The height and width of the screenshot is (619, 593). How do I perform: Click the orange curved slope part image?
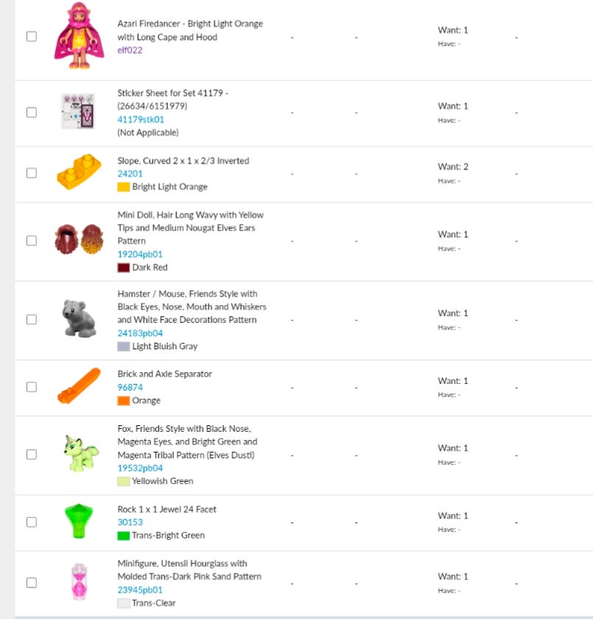point(78,173)
